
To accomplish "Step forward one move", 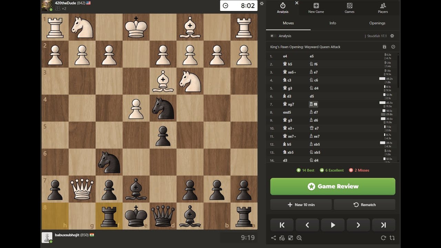I will (x=358, y=225).
